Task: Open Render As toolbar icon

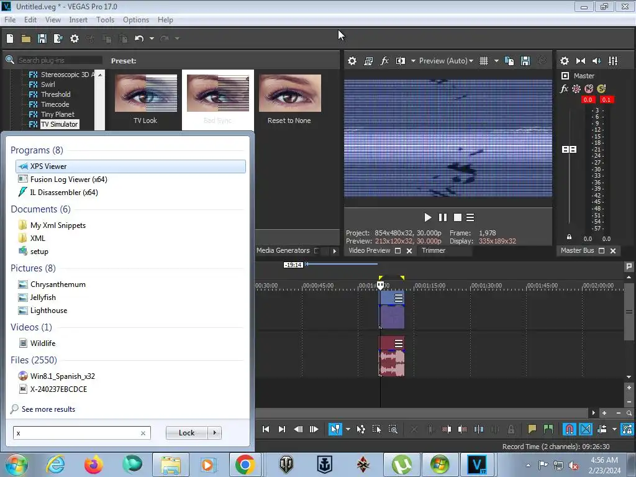Action: pos(58,39)
